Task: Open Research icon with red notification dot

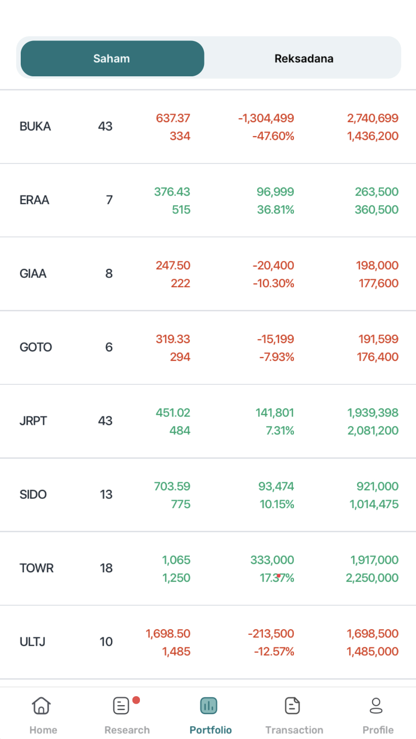Action: point(122,706)
